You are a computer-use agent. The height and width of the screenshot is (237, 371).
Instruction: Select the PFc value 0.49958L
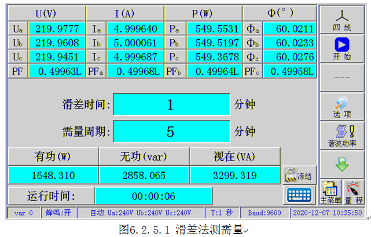click(289, 71)
